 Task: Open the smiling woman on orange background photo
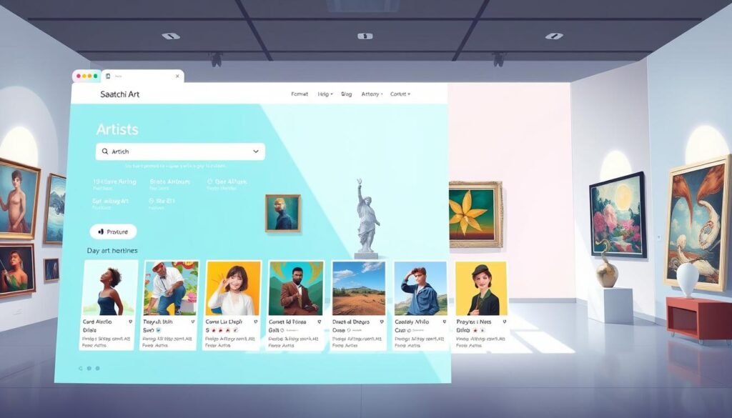(234, 288)
